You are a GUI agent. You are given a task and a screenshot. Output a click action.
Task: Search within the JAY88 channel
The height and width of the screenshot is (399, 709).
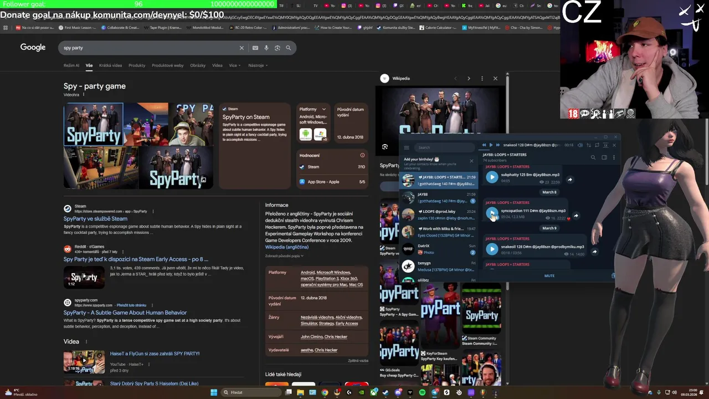593,157
